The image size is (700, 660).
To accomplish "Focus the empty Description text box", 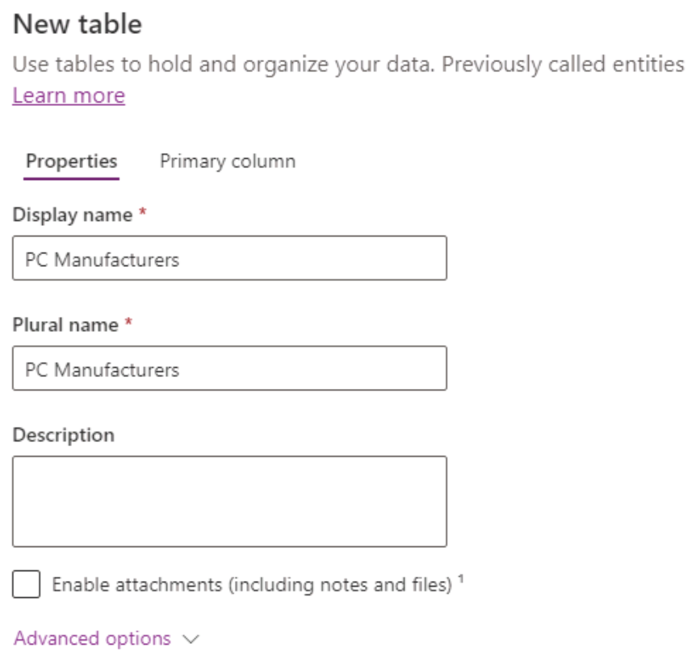I will pyautogui.click(x=229, y=502).
